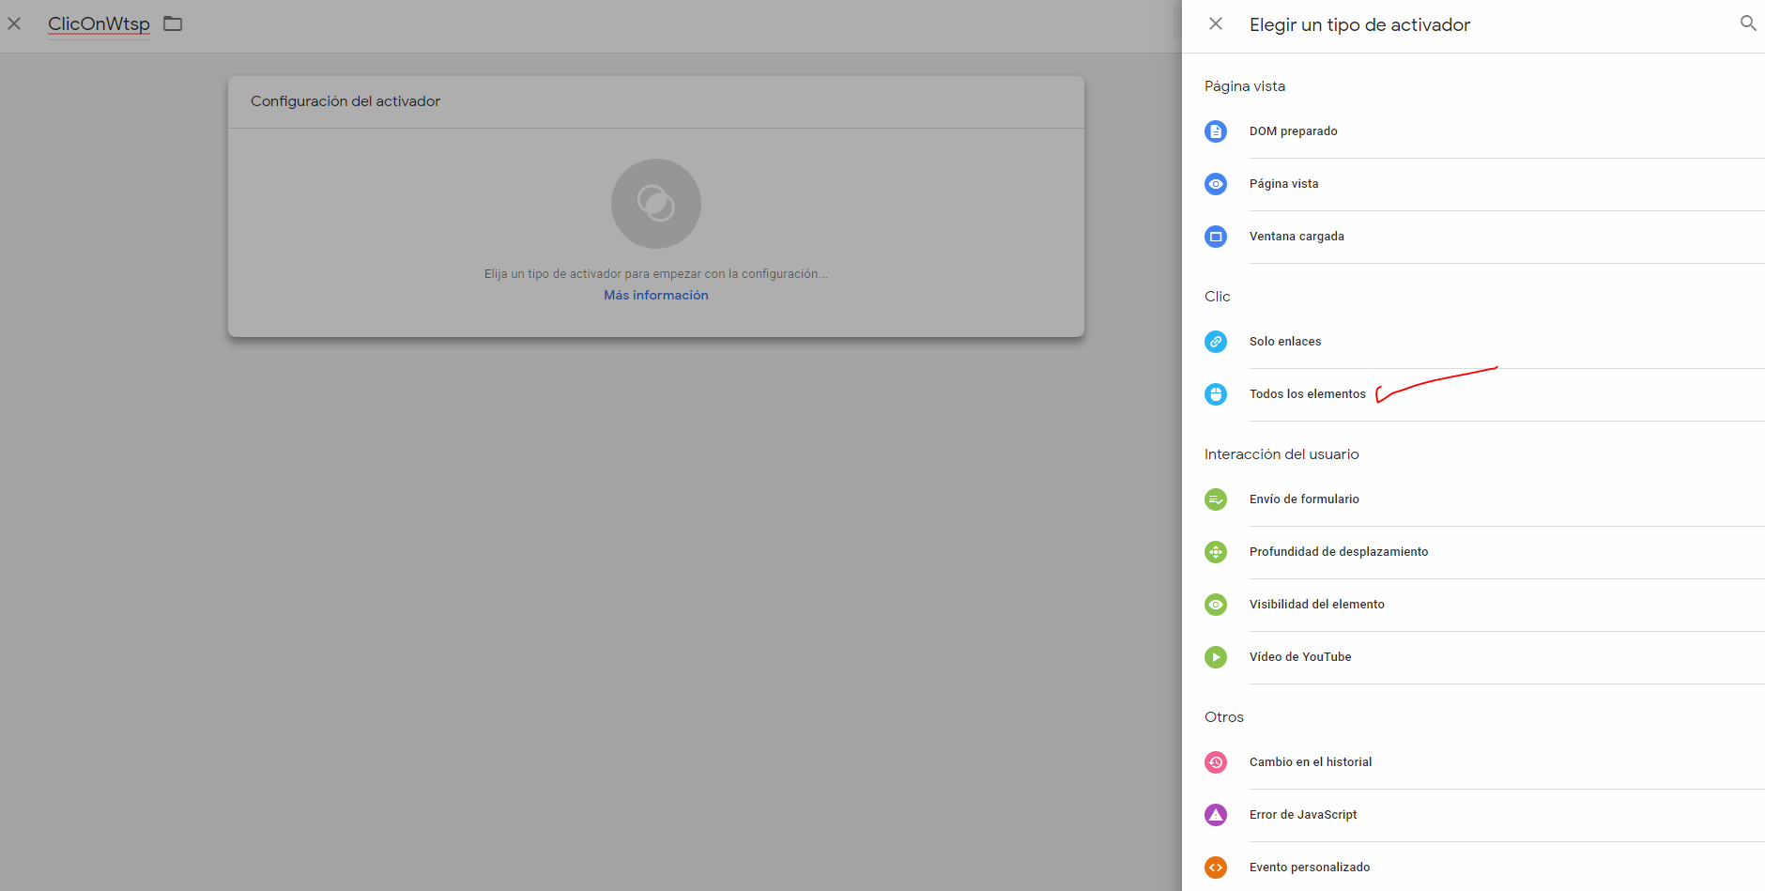Choose the Todos los elementos text label
The width and height of the screenshot is (1765, 891).
(x=1307, y=394)
